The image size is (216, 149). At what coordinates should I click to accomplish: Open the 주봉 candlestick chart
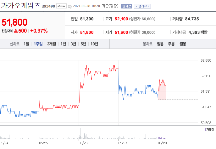[171, 44]
